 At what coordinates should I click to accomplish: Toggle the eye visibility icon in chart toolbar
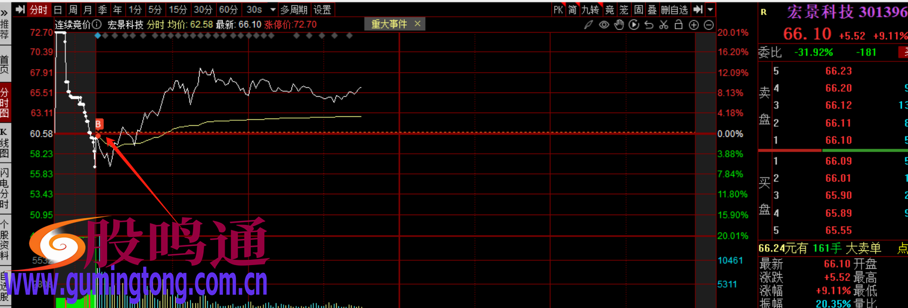pos(604,25)
